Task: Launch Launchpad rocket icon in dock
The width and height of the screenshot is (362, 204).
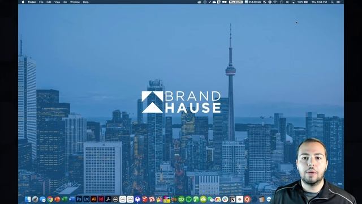Action: tap(35, 199)
